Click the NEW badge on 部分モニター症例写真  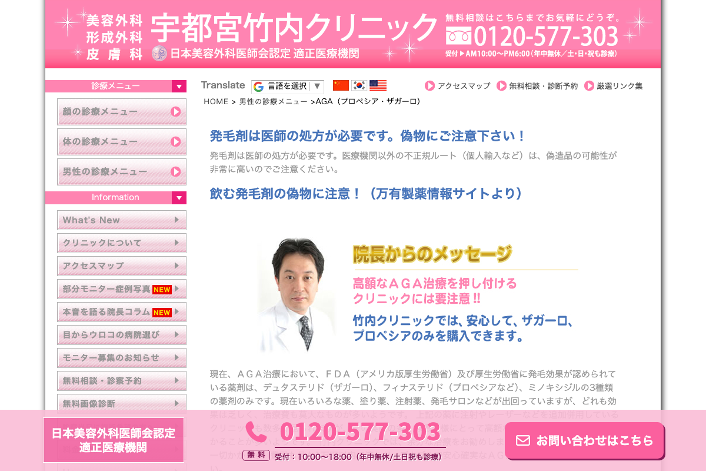[162, 290]
